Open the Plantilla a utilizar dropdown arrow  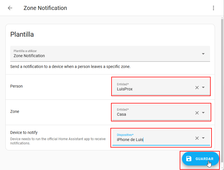click(x=203, y=54)
